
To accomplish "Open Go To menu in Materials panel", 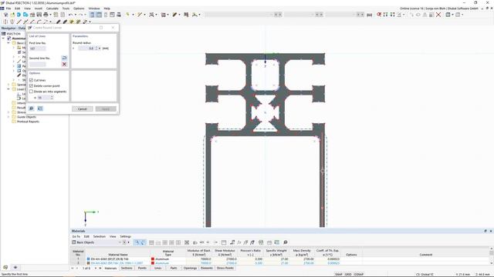I will point(76,236).
